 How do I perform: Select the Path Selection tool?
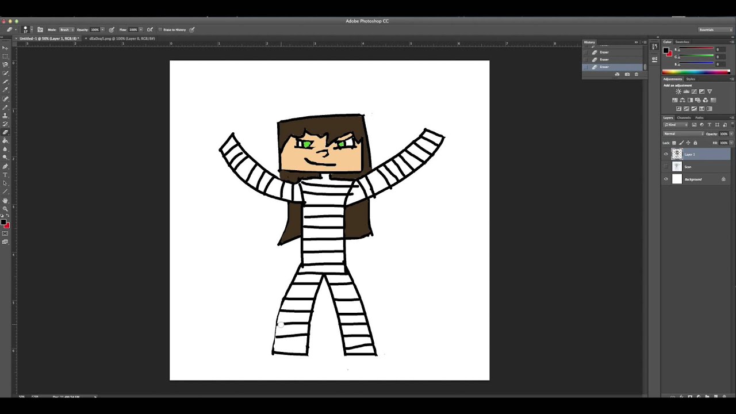pyautogui.click(x=5, y=183)
